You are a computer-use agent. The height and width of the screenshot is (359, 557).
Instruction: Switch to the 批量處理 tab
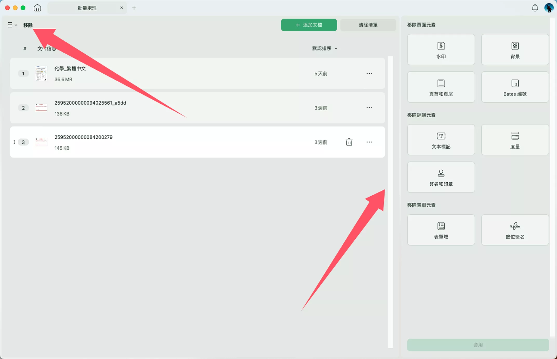(87, 8)
